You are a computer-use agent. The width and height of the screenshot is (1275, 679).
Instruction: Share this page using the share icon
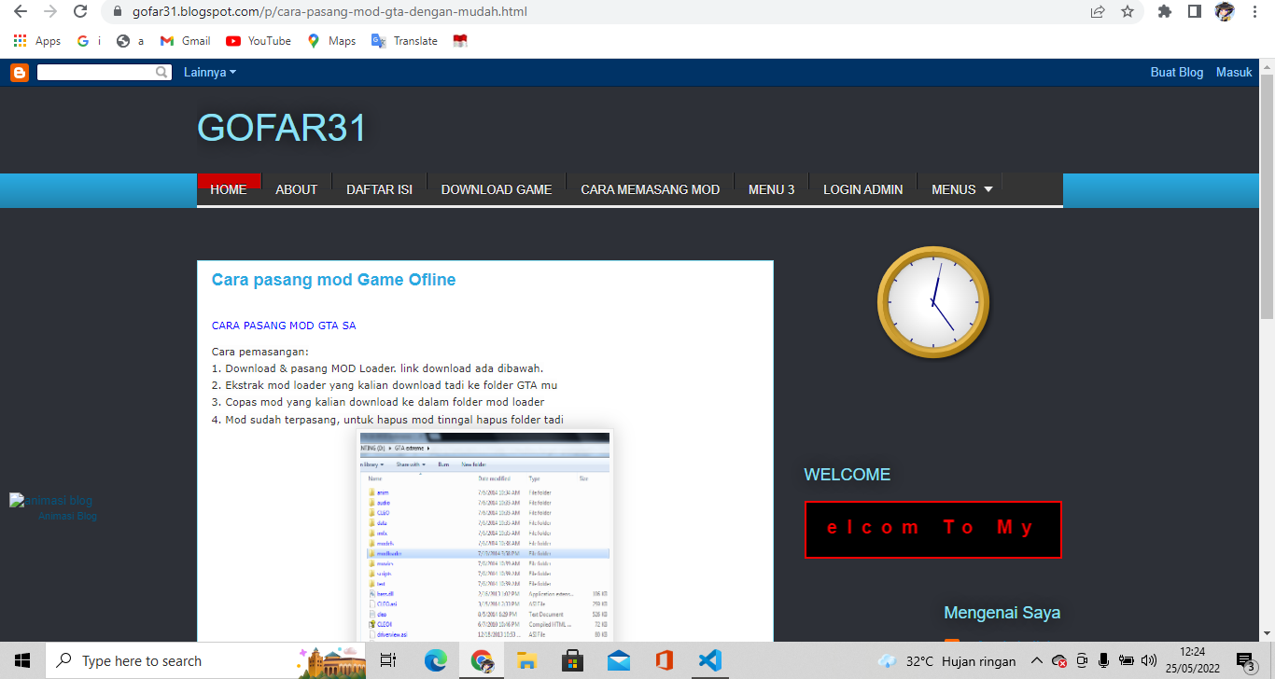pyautogui.click(x=1098, y=12)
